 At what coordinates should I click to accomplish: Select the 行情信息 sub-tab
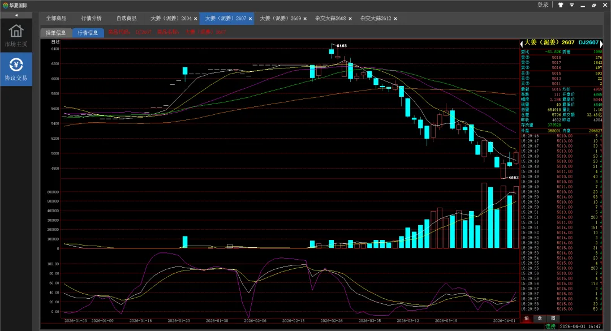click(88, 33)
